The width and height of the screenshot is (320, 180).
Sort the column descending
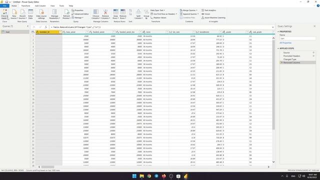point(130,14)
